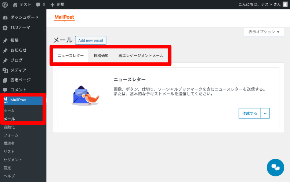Viewport: 290px width, 182px height.
Task: Click the user avatar in admin bar
Action: coord(285,4)
